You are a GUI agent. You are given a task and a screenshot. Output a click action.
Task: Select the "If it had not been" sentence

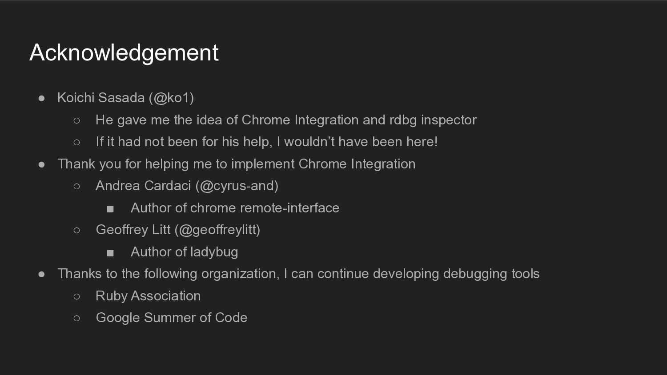click(x=267, y=142)
